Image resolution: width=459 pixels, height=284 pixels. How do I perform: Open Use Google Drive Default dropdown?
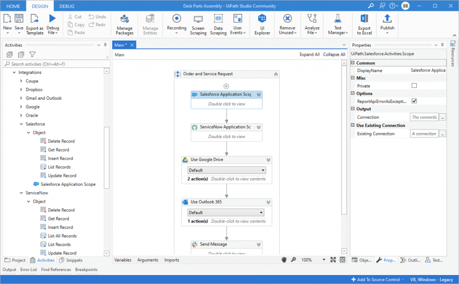click(x=226, y=170)
